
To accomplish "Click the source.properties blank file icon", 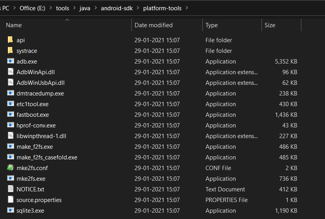I will click(x=11, y=200).
